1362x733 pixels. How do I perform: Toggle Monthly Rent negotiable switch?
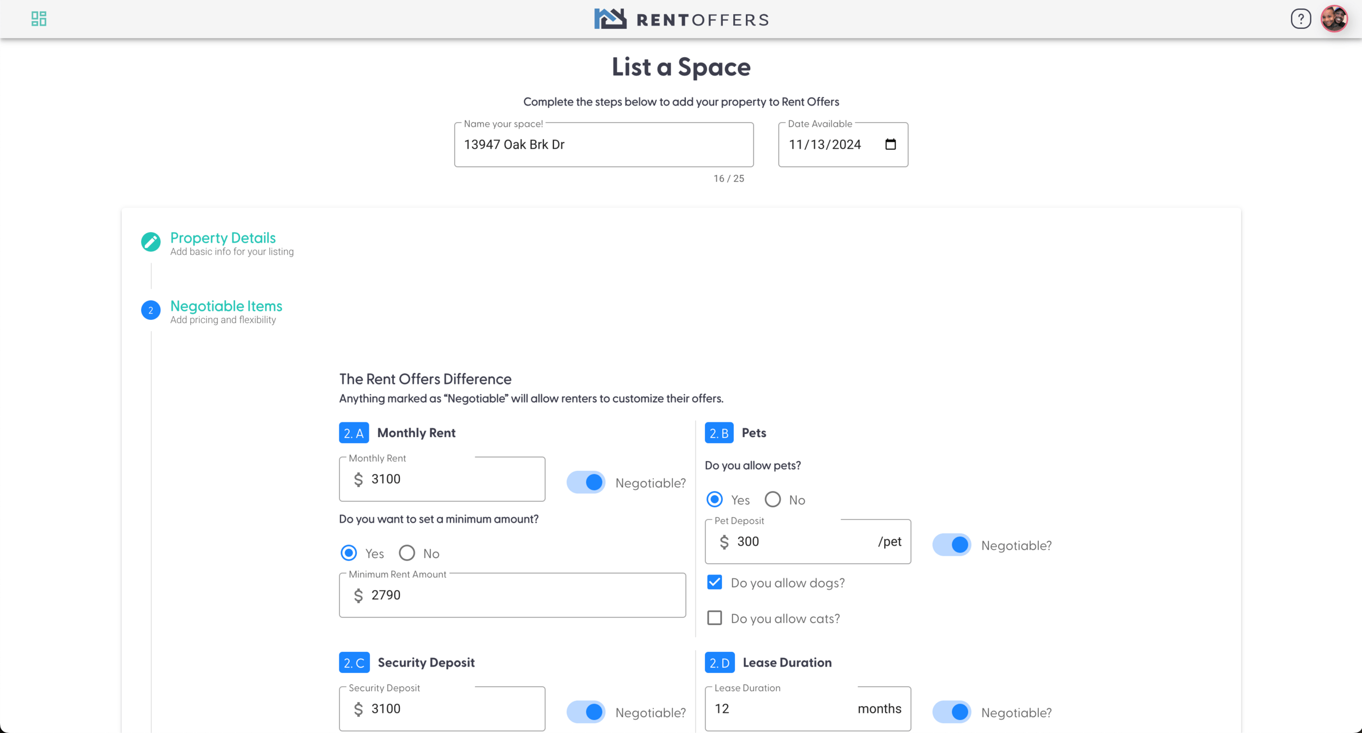pos(586,482)
